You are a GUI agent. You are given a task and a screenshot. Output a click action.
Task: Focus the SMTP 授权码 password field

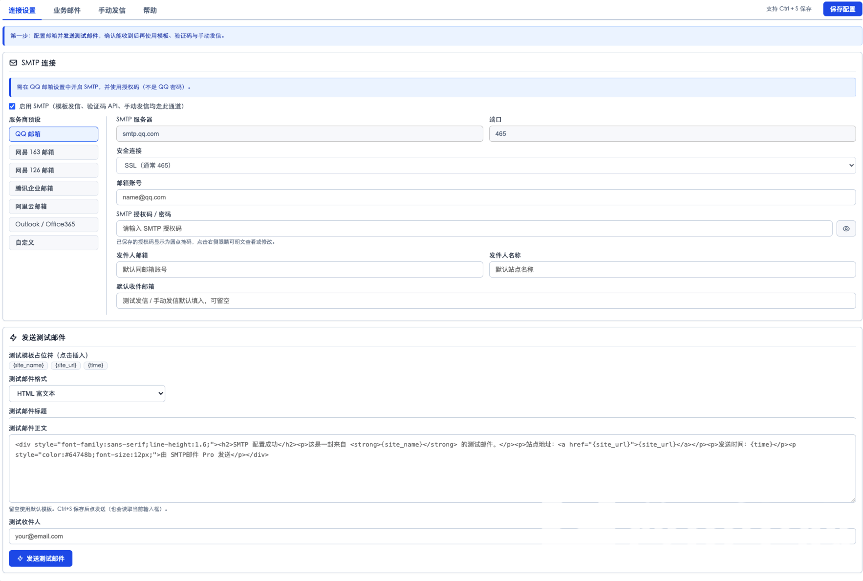474,229
